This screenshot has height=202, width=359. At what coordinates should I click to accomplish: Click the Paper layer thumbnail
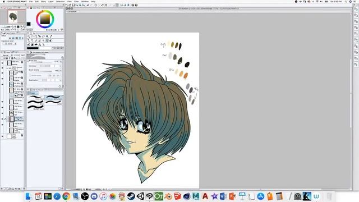click(9, 136)
